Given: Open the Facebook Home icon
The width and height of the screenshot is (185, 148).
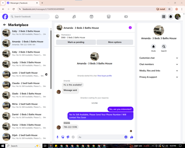Looking at the screenshot, I should point(57,17).
